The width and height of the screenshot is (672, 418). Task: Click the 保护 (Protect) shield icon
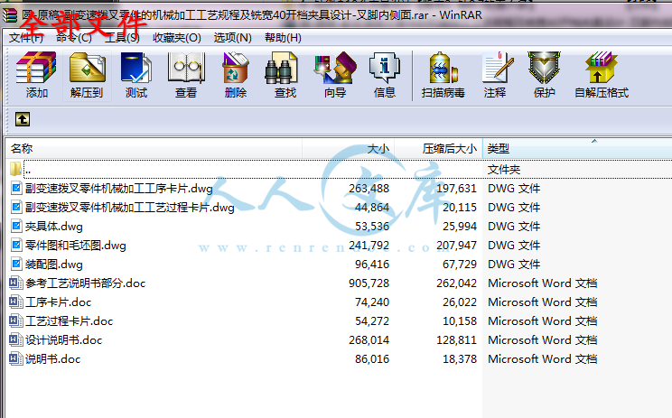(545, 75)
